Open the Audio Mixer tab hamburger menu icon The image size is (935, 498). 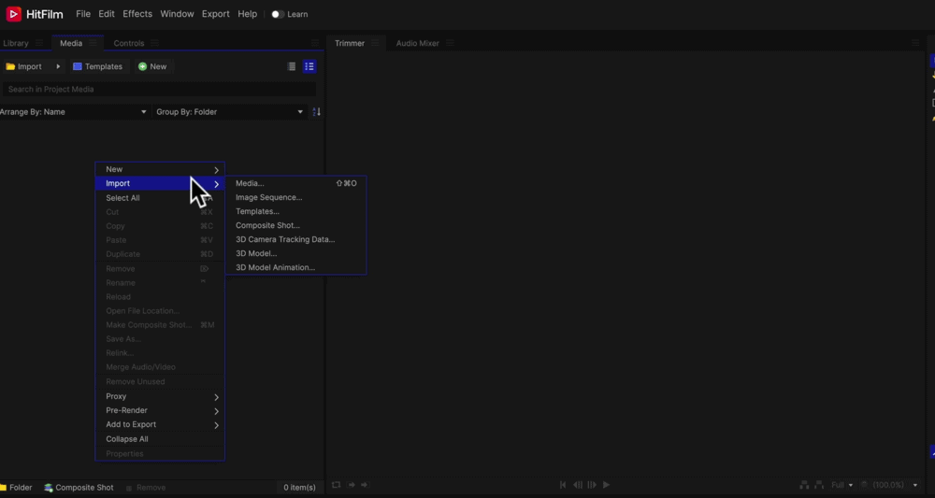tap(451, 43)
